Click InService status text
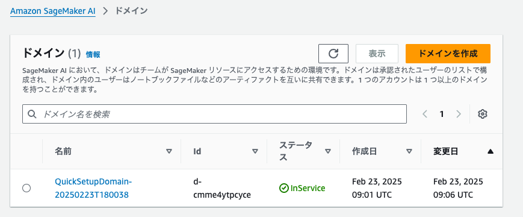Viewport: 523px width, 217px height. click(308, 188)
